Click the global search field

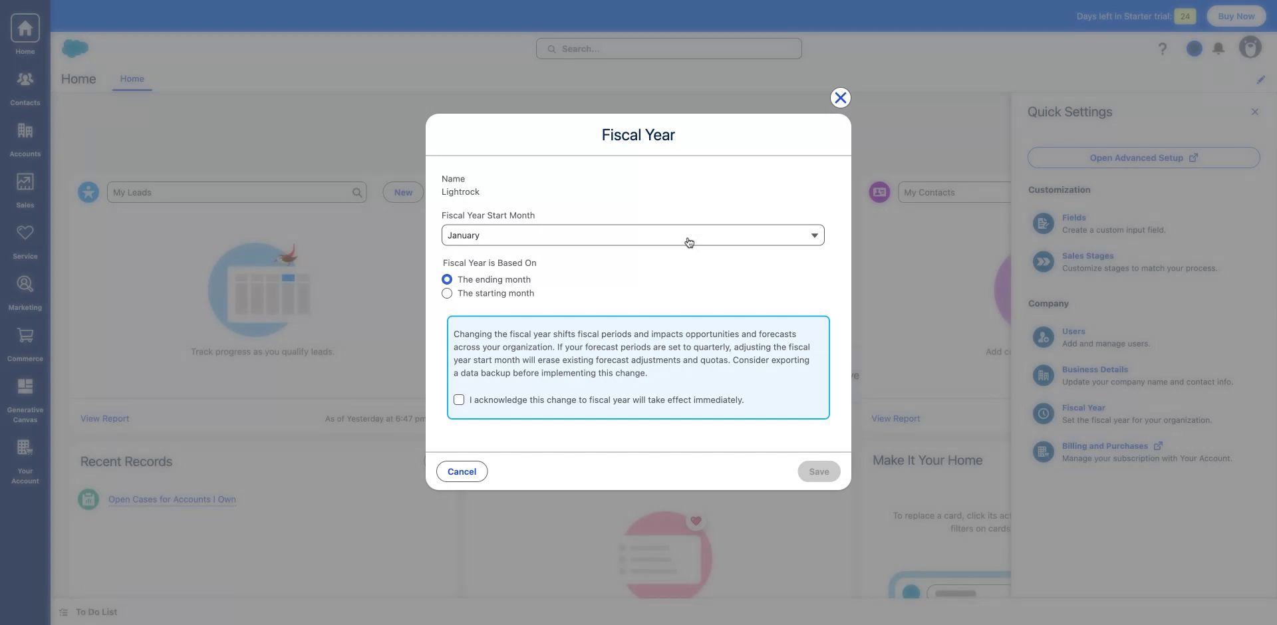pyautogui.click(x=668, y=48)
